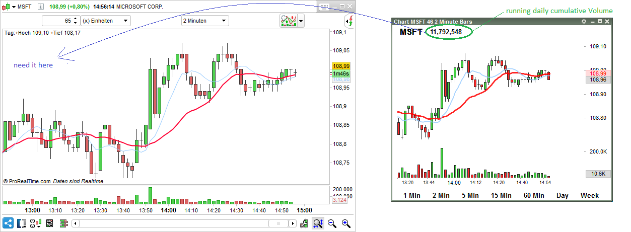Click the candle cursor tool icon near zoom tools
Viewport: 631px width, 232px height.
tap(304, 223)
